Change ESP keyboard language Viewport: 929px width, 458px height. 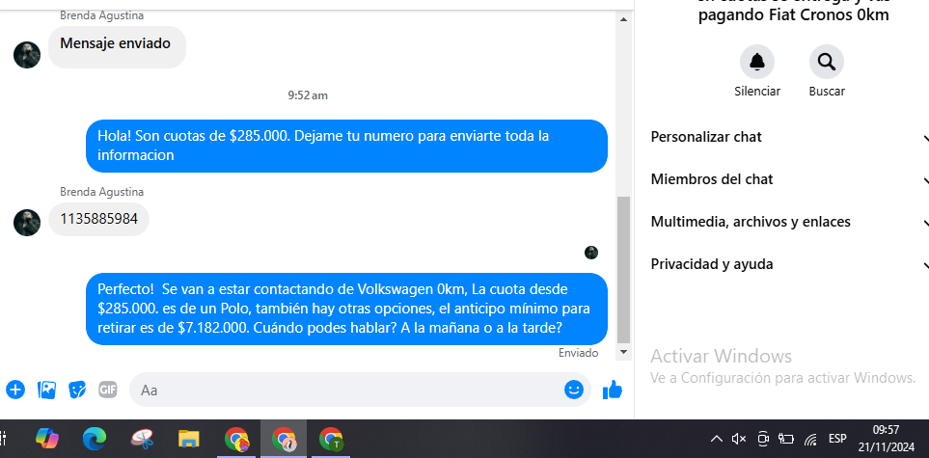pos(837,439)
